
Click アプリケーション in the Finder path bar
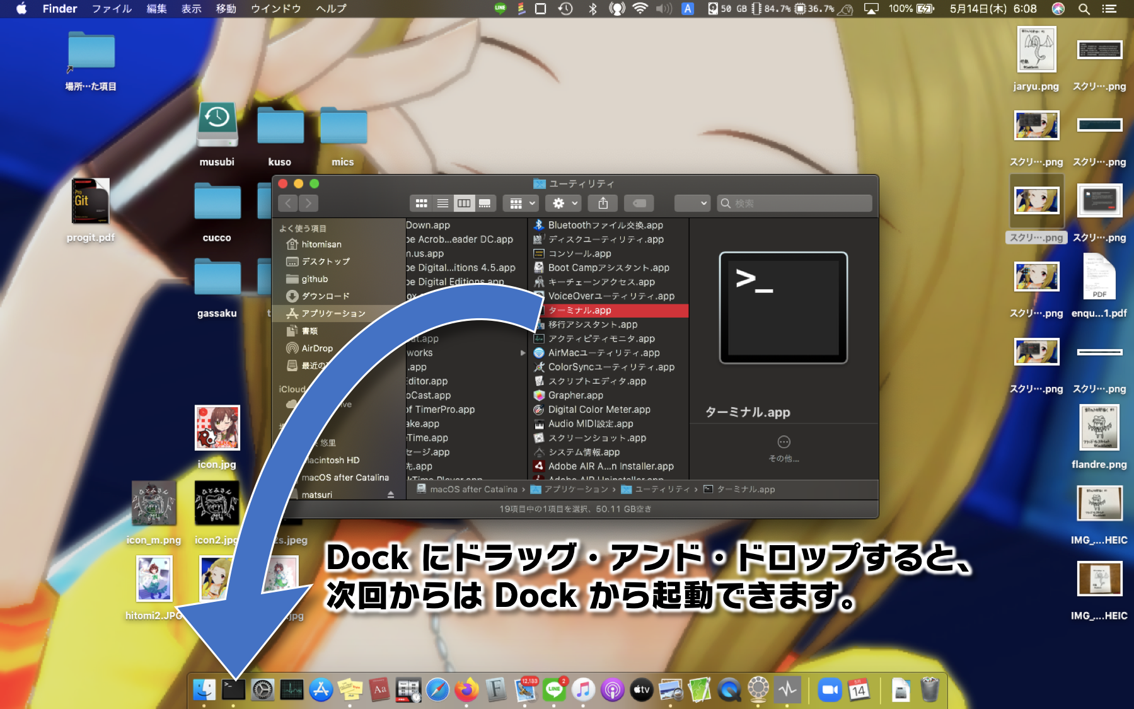(570, 489)
